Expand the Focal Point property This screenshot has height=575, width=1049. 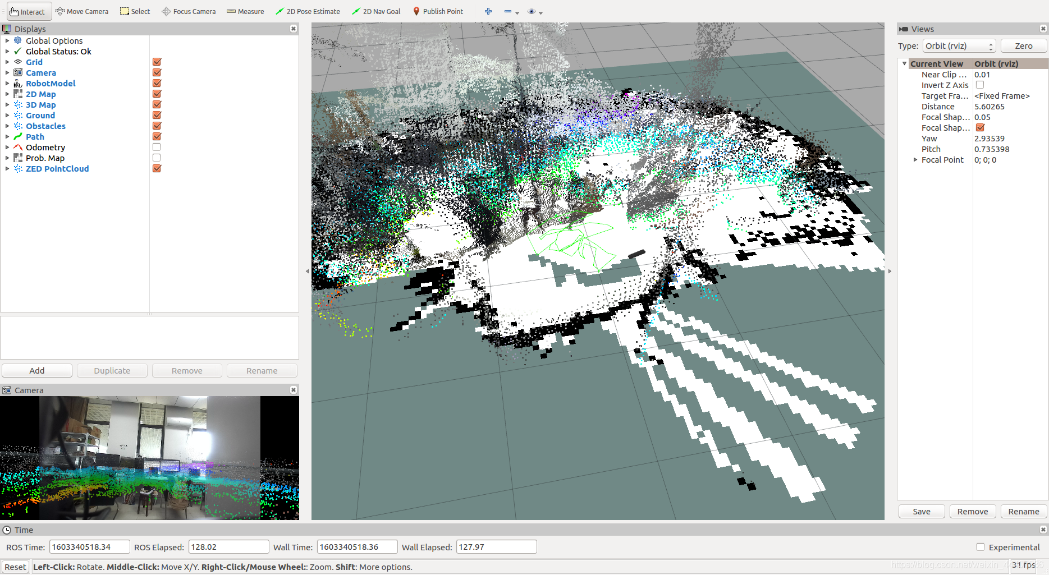[x=915, y=160]
